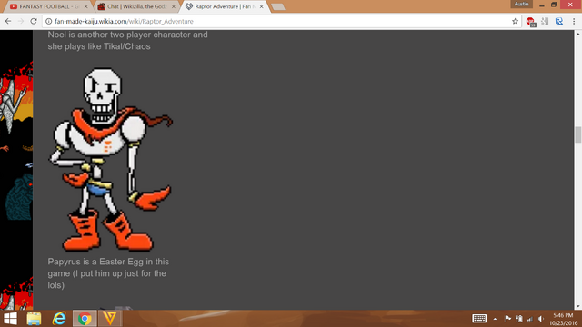
Task: Click the Austin profile button
Action: 521,4
